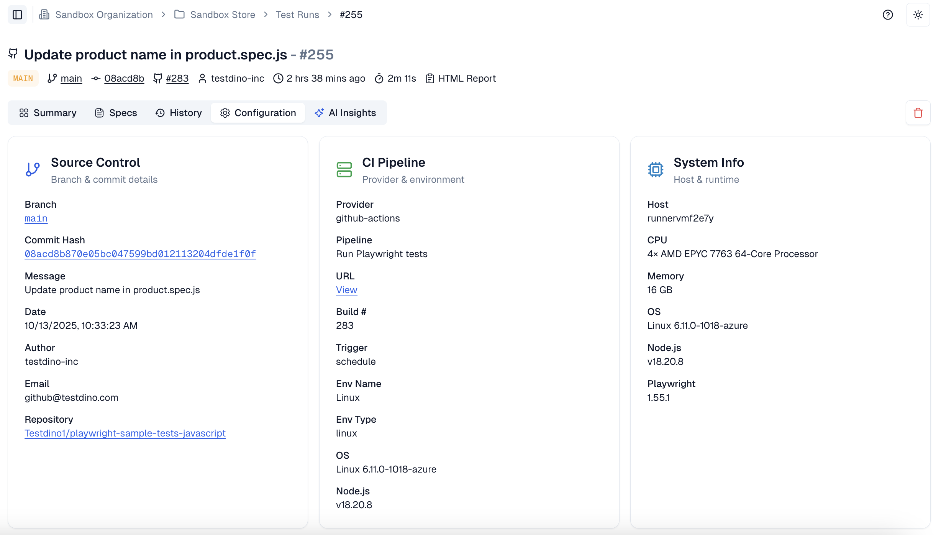This screenshot has height=535, width=941.
Task: Click the System Info CPU icon
Action: 655,169
